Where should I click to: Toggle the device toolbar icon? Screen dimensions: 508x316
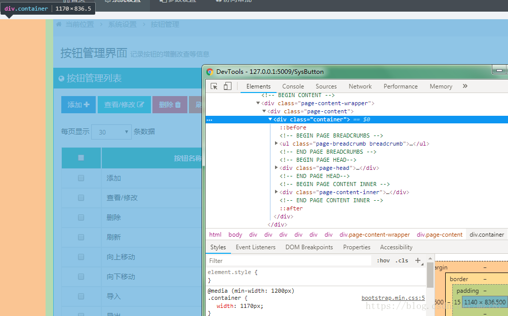click(x=227, y=86)
